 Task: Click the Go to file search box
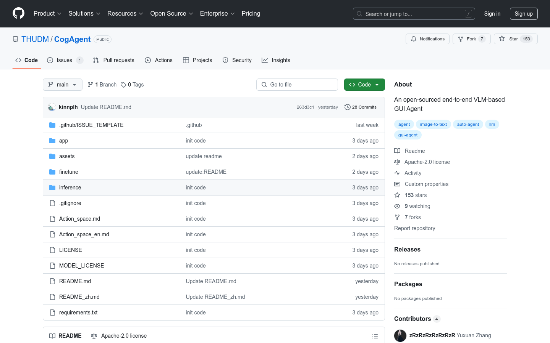pos(297,85)
